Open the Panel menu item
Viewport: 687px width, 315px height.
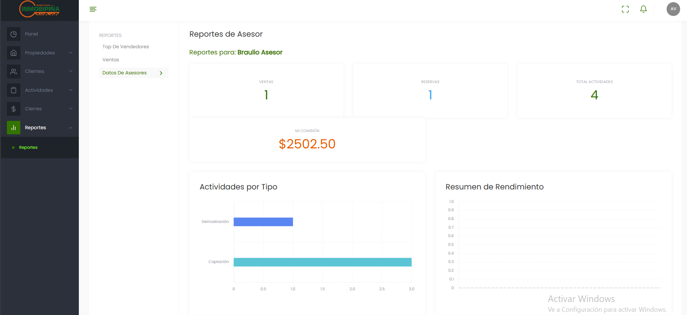coord(31,34)
